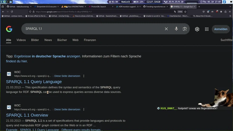
Task: Open the Firefox hamburger menu
Action: tap(230, 12)
